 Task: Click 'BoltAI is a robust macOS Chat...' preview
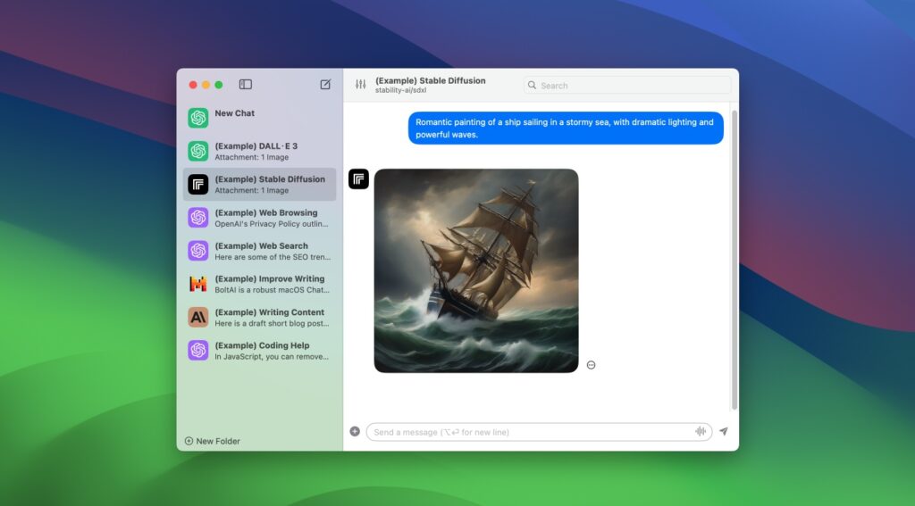coord(272,290)
